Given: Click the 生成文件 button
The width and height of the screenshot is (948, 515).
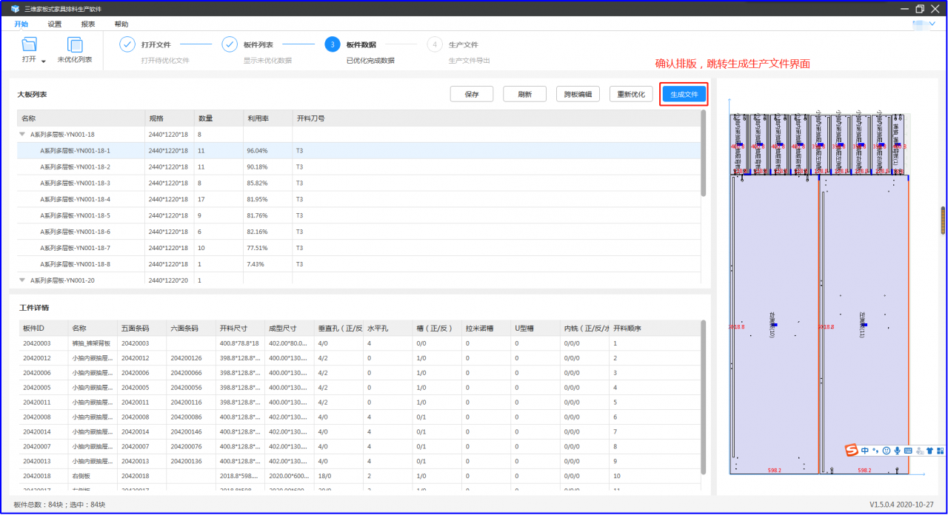Looking at the screenshot, I should [x=684, y=94].
